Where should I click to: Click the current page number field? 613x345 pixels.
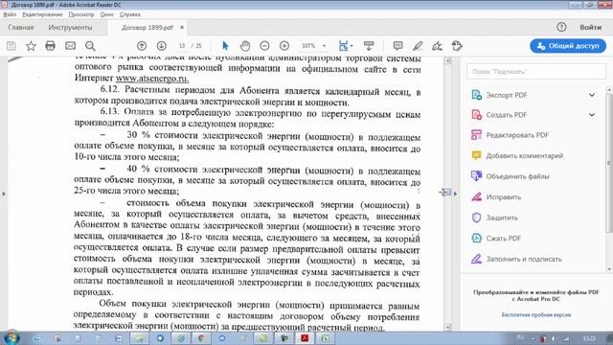tap(182, 46)
